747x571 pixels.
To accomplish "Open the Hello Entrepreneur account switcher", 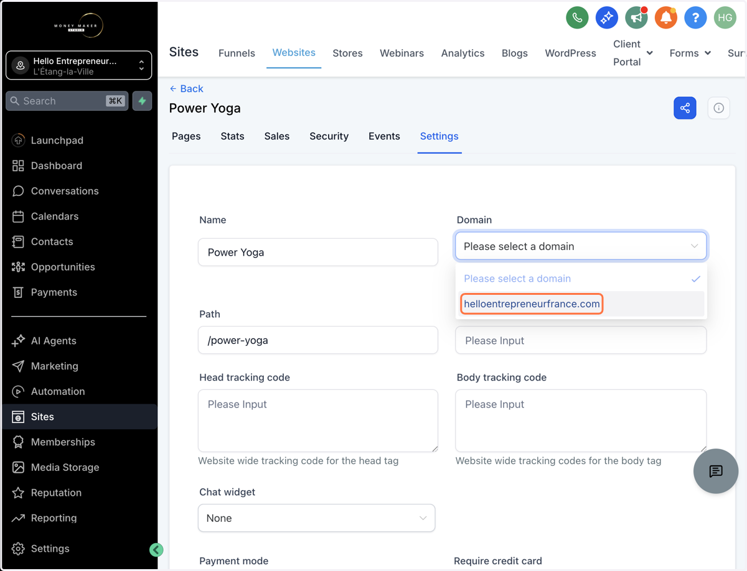I will [x=78, y=65].
